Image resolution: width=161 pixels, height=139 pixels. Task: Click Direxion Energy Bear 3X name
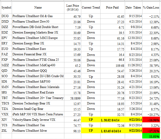pos(38,43)
